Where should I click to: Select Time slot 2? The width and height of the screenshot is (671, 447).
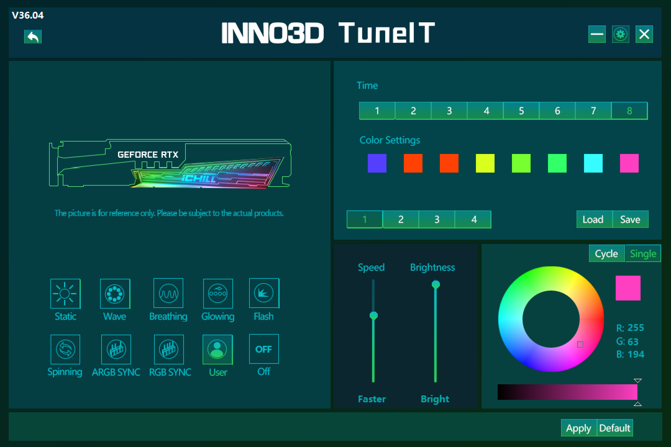pos(413,111)
